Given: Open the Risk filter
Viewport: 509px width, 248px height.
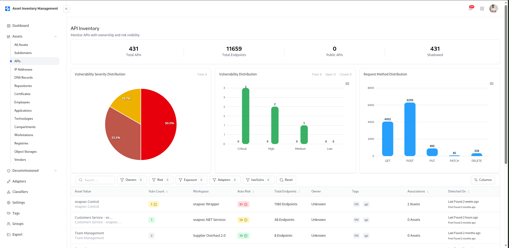Looking at the screenshot, I should pos(161,180).
